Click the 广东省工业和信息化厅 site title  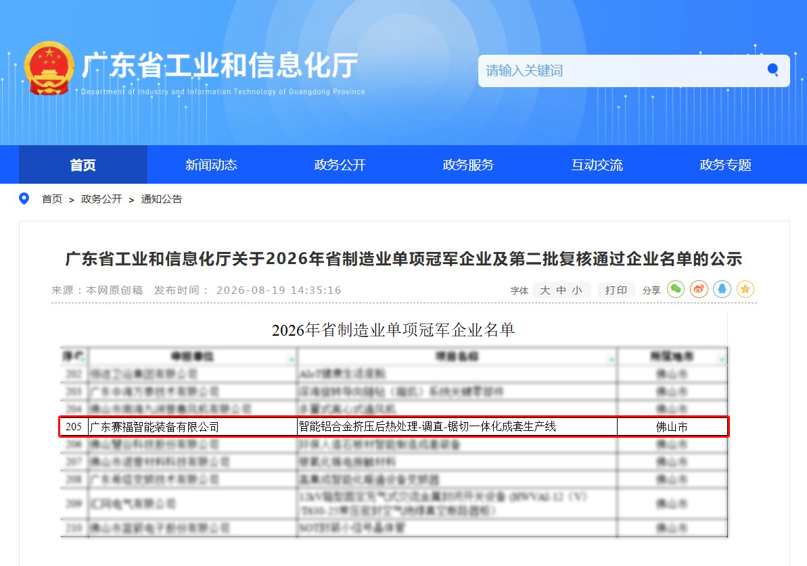point(220,66)
